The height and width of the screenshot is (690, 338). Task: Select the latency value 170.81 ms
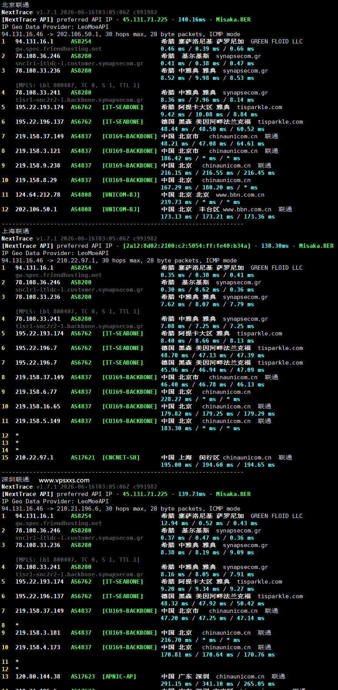coord(176,655)
